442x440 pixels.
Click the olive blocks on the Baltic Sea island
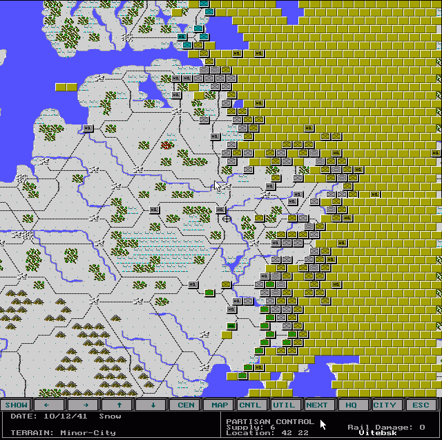tap(66, 87)
